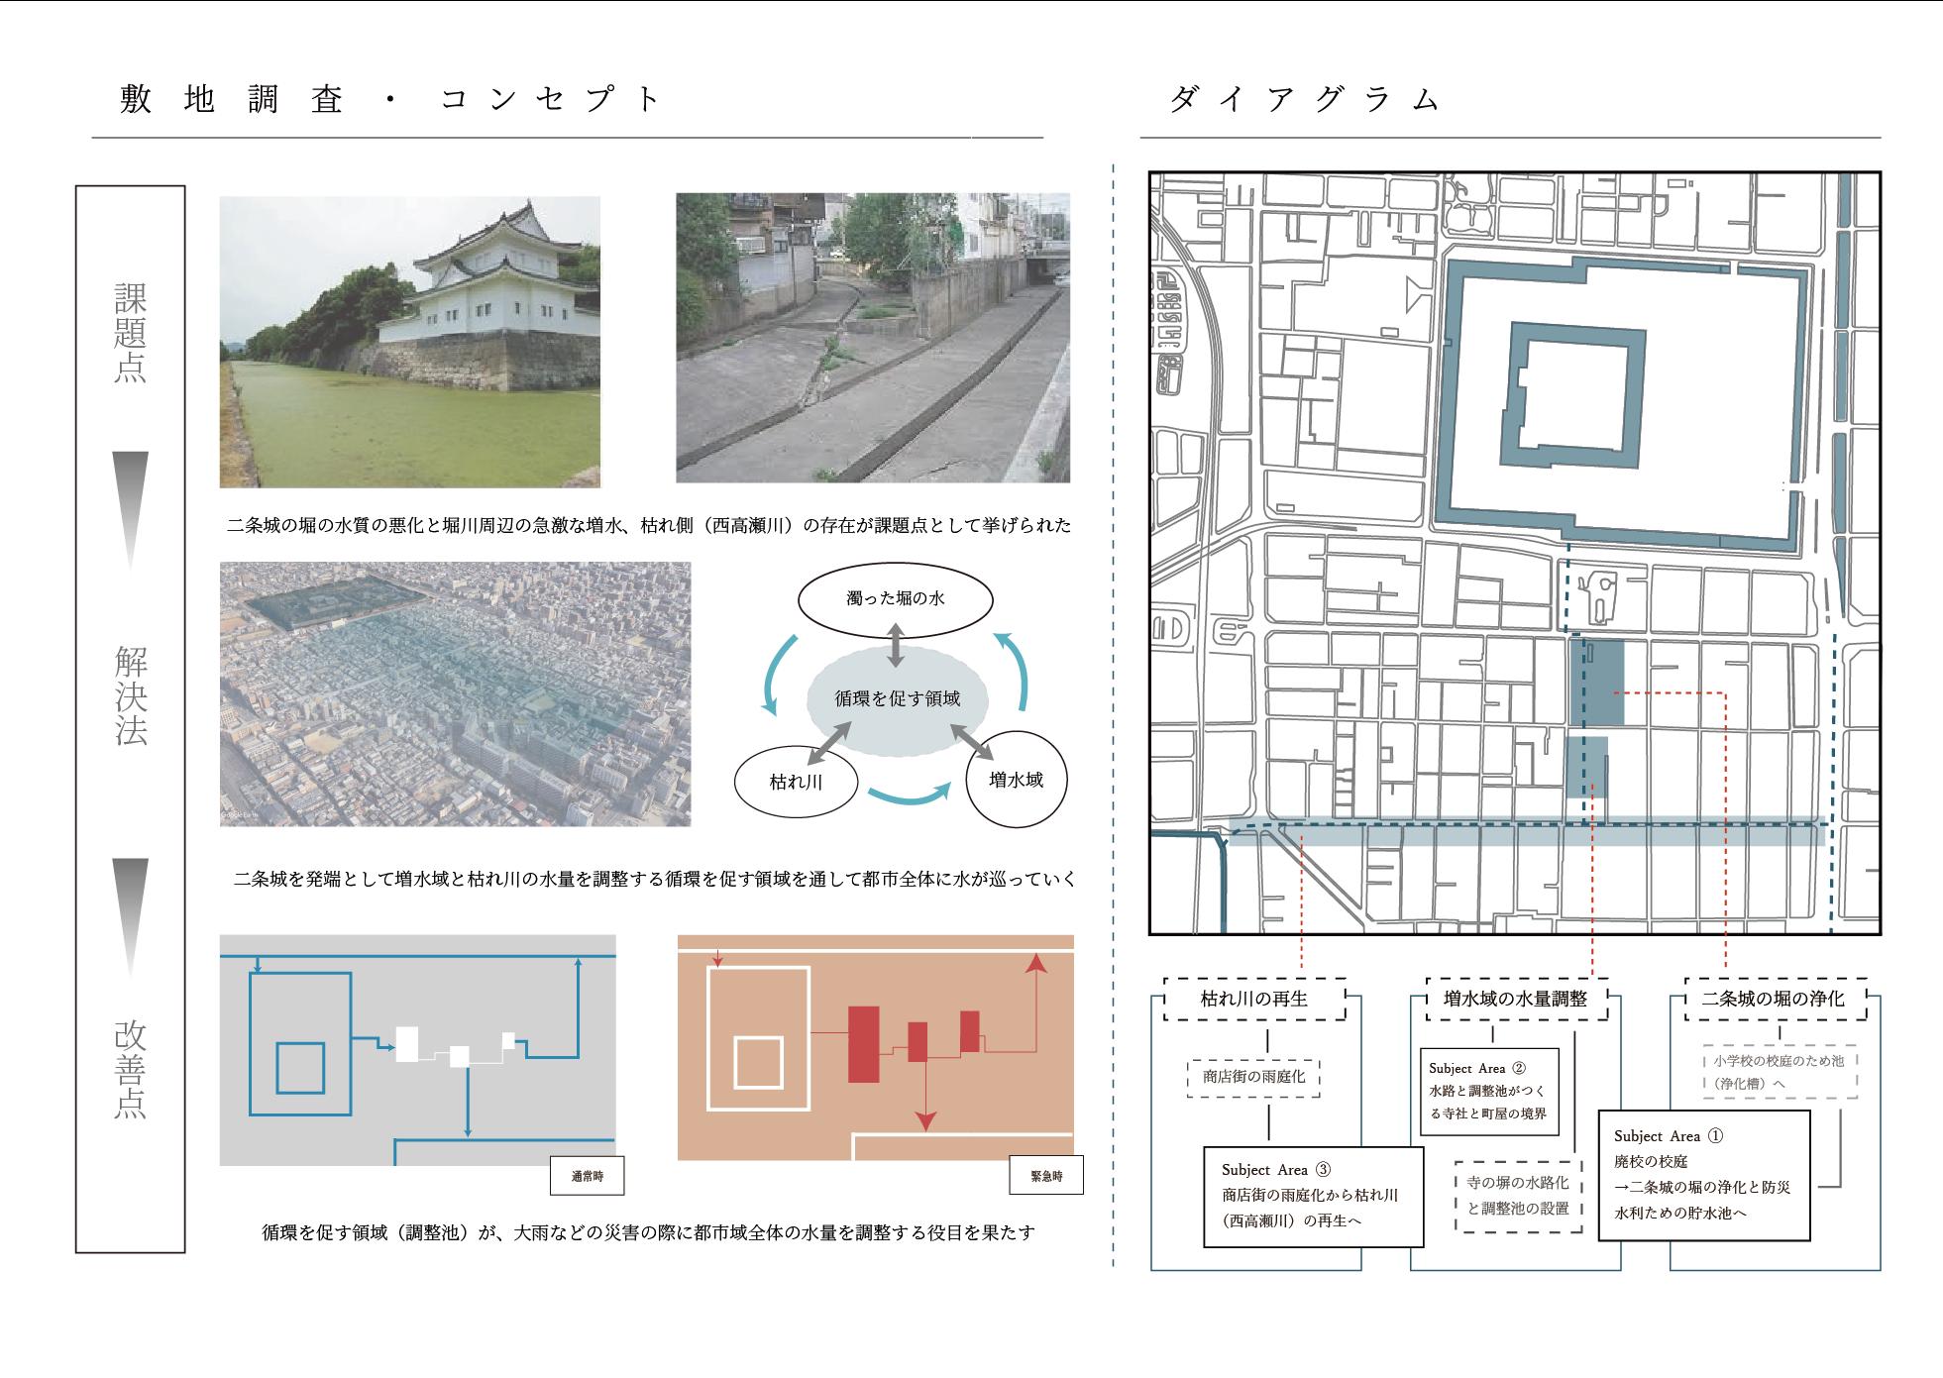Screen dimensions: 1943x1378
Task: Click the 増水域 circle node
Action: 1016,781
